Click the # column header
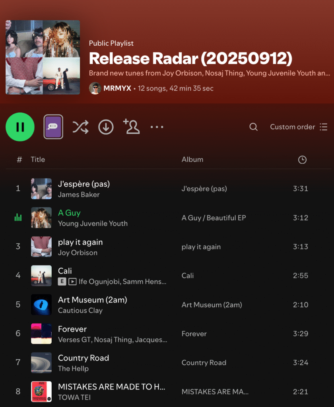334x407 pixels. click(19, 159)
